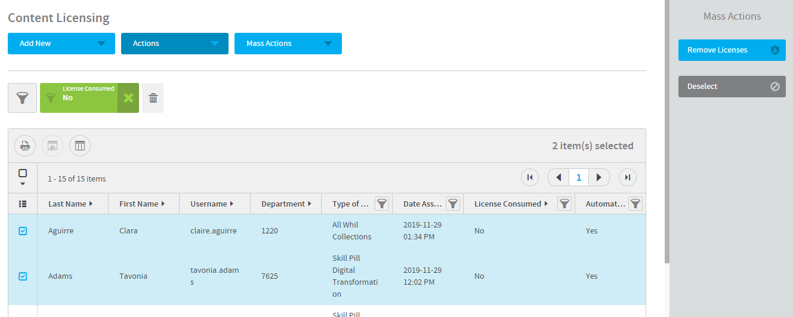This screenshot has width=793, height=317.
Task: Filter the Automatic column
Action: pos(635,204)
